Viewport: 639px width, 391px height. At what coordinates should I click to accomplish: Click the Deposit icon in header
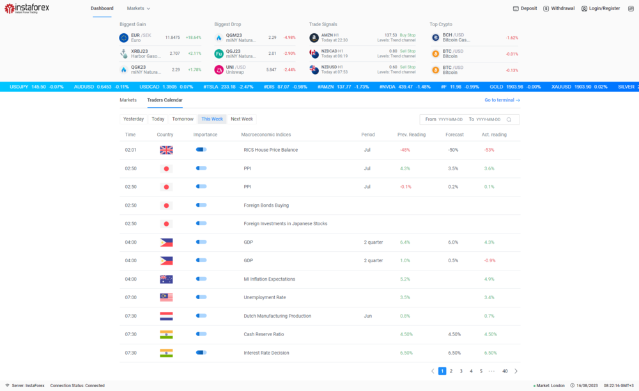click(x=516, y=9)
